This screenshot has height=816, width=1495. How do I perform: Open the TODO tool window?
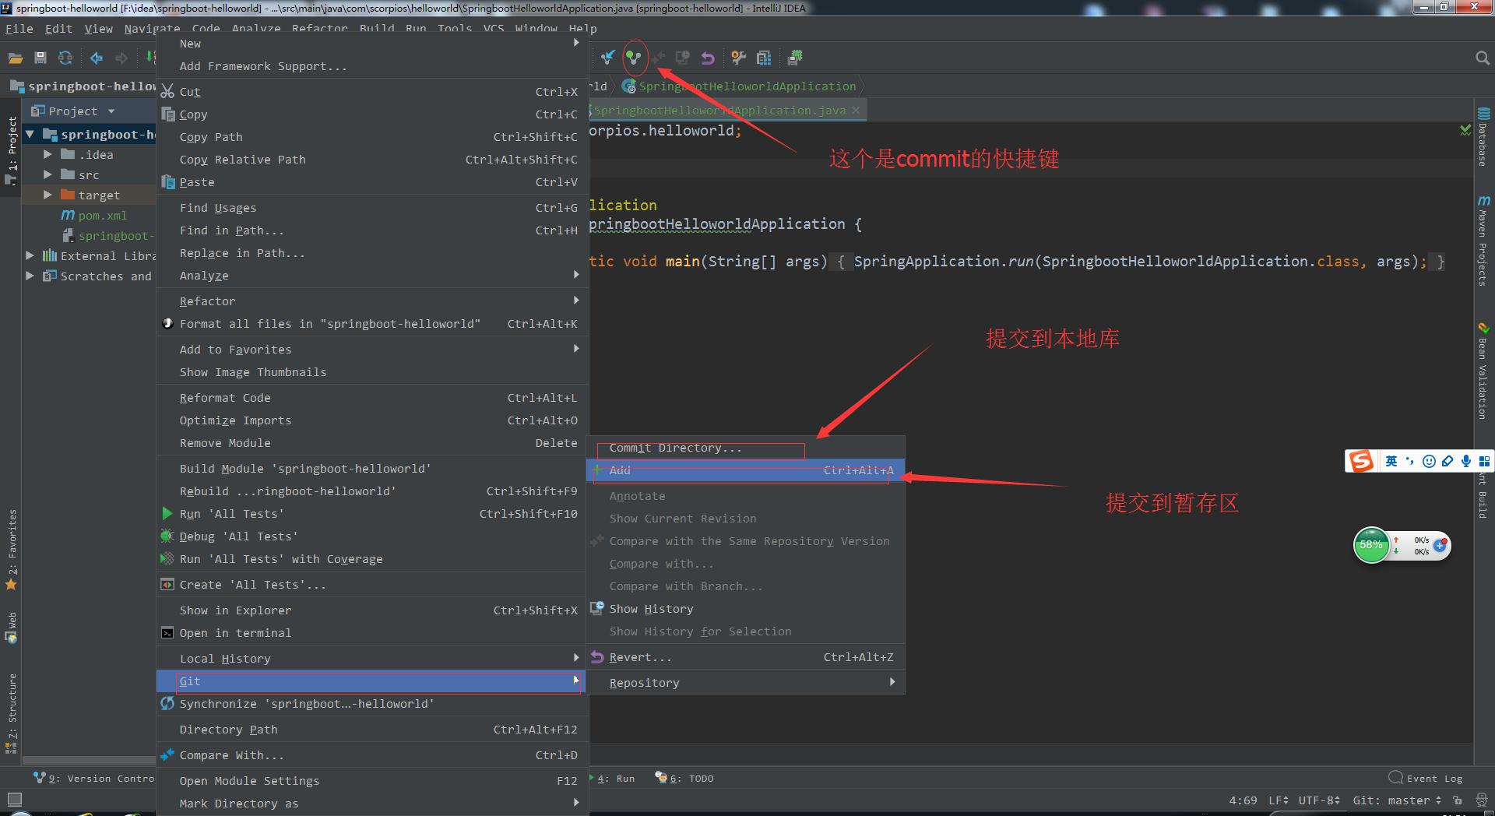(684, 779)
